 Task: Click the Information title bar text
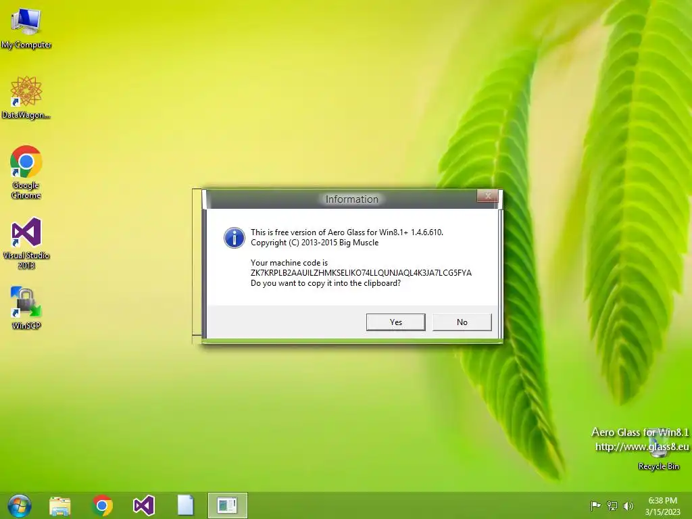[351, 199]
